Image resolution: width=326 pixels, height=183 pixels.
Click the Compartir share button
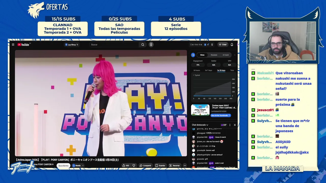click(x=145, y=166)
